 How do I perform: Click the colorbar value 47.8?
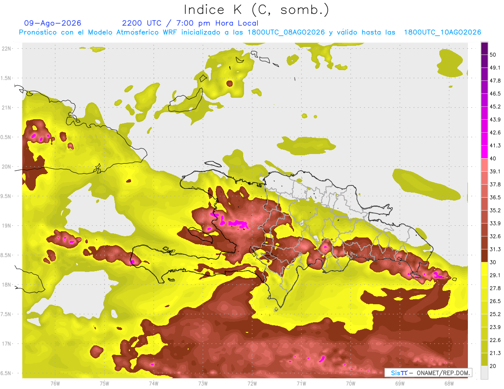[x=495, y=81]
